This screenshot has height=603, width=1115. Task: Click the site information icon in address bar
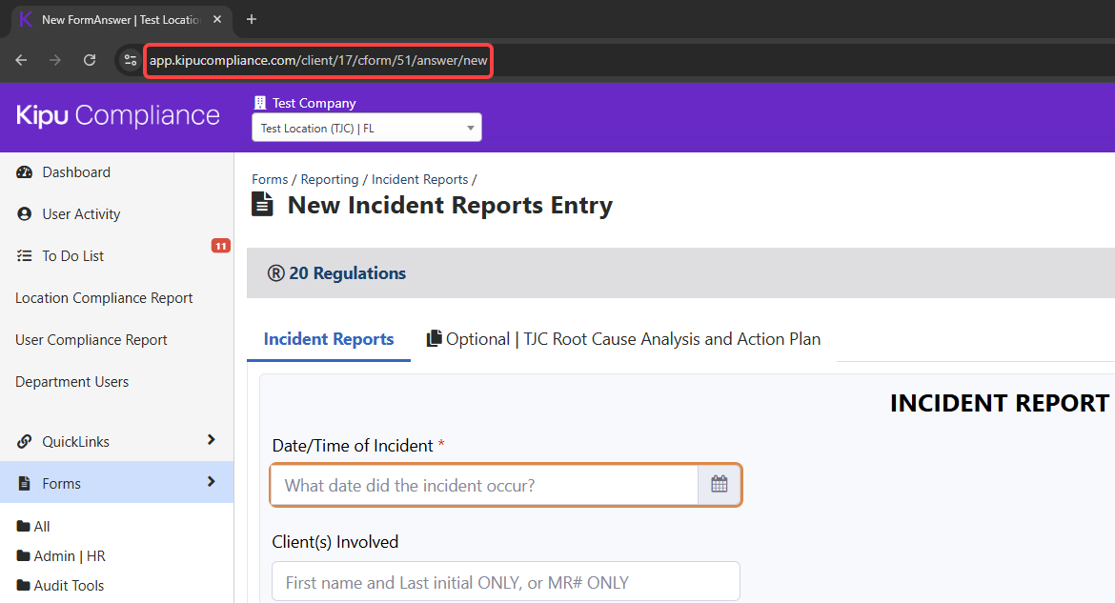click(131, 60)
